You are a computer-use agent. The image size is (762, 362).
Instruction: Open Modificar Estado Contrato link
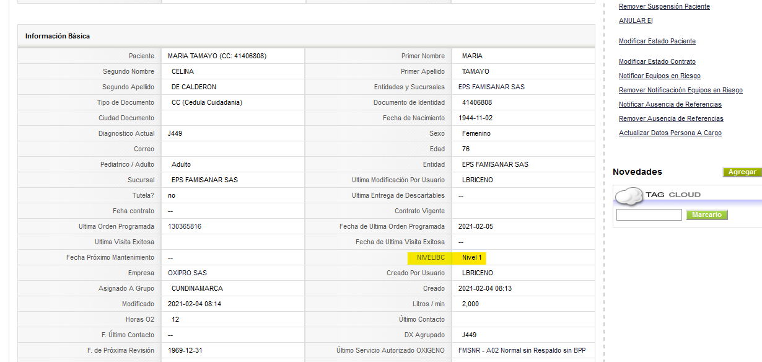coord(657,61)
